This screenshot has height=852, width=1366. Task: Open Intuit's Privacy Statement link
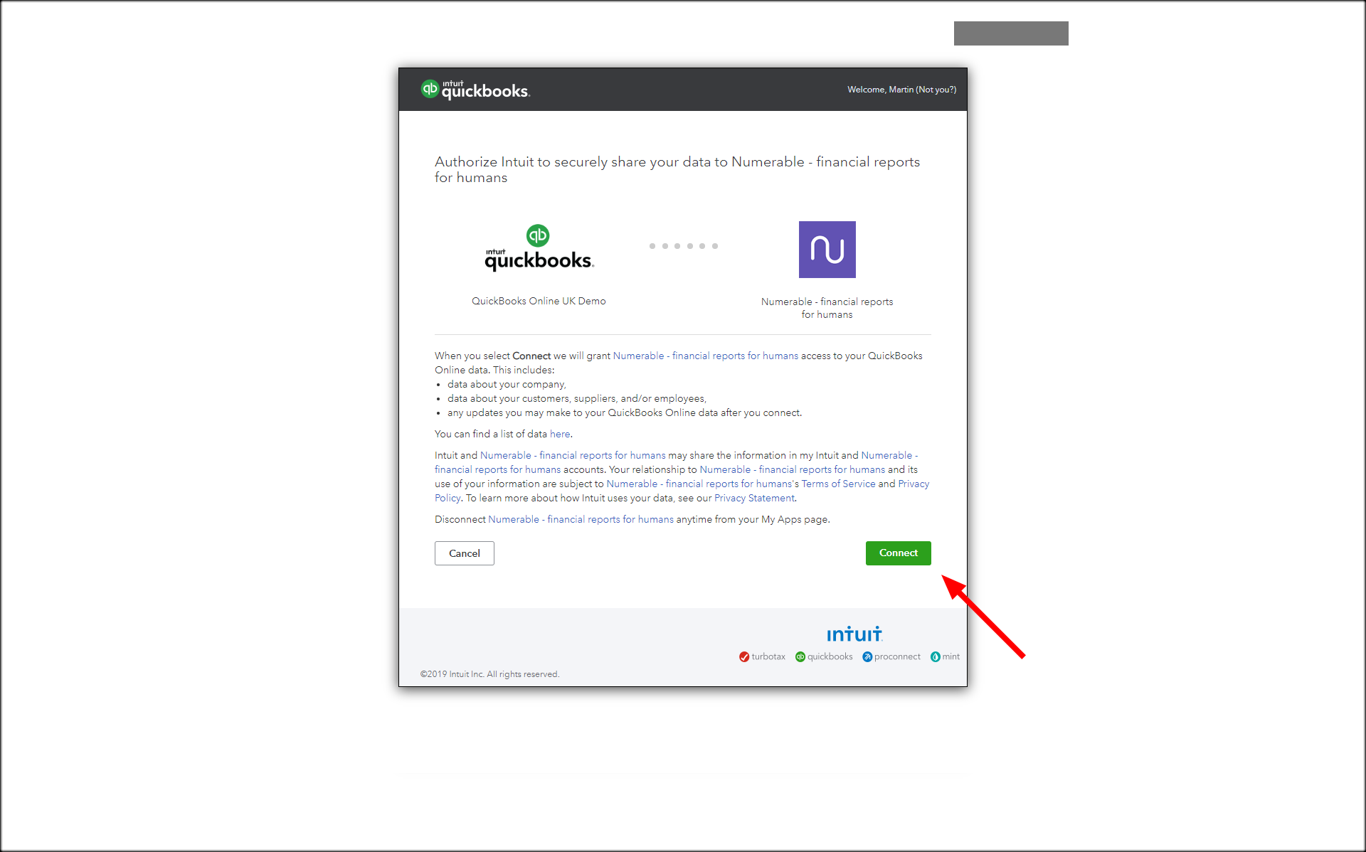coord(754,498)
